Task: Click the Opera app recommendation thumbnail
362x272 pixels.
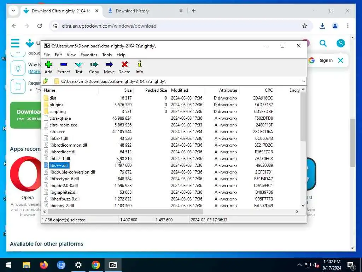Action: [x=26, y=174]
